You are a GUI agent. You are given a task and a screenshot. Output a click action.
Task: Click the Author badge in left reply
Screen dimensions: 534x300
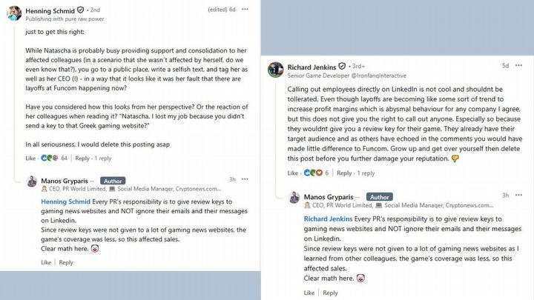[x=112, y=180]
